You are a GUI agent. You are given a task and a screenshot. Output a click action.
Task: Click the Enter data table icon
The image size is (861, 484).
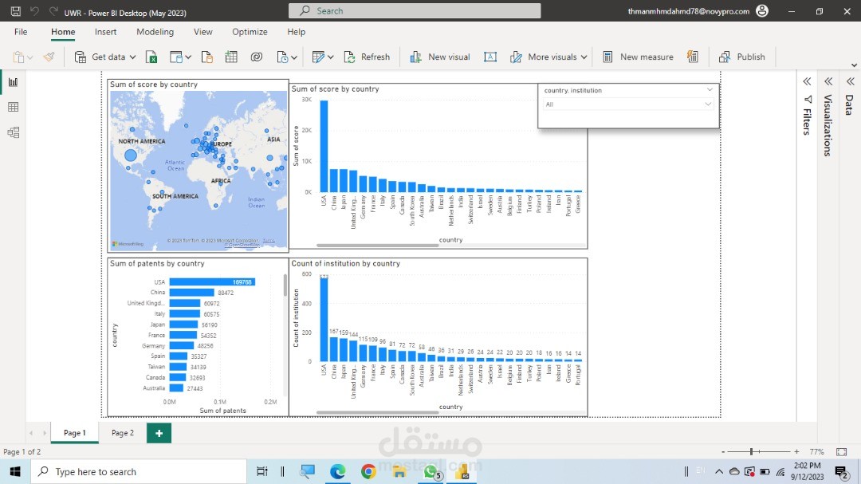click(x=231, y=57)
